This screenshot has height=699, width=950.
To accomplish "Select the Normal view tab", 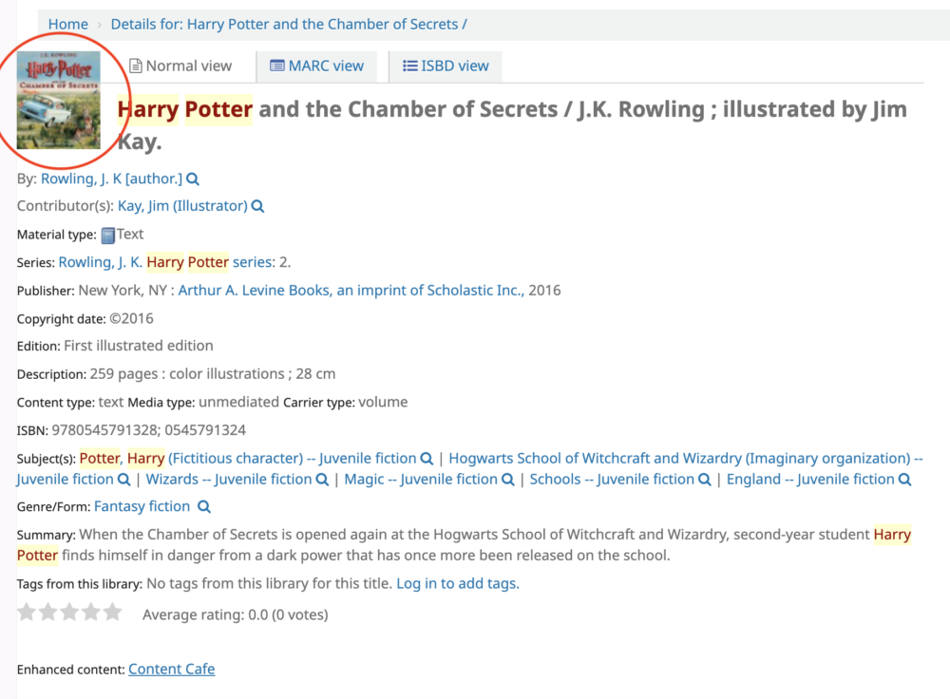I will point(180,66).
